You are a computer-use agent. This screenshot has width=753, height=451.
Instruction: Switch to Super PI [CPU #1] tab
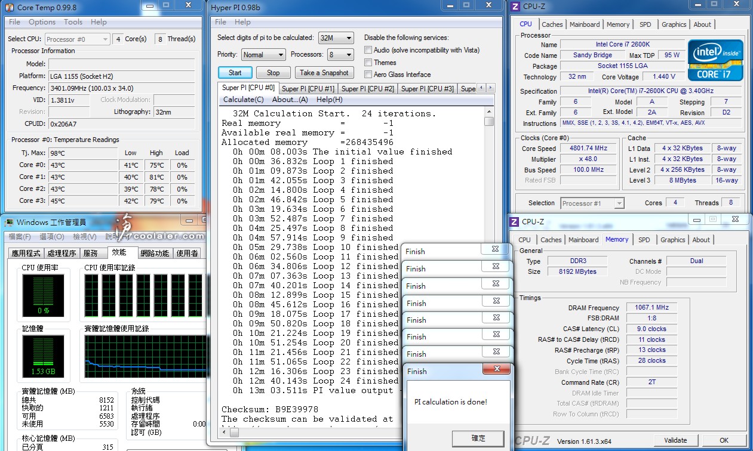(x=308, y=89)
